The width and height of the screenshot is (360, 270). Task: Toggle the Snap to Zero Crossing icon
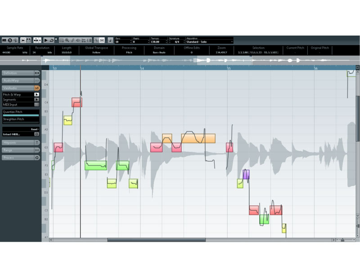pos(97,39)
